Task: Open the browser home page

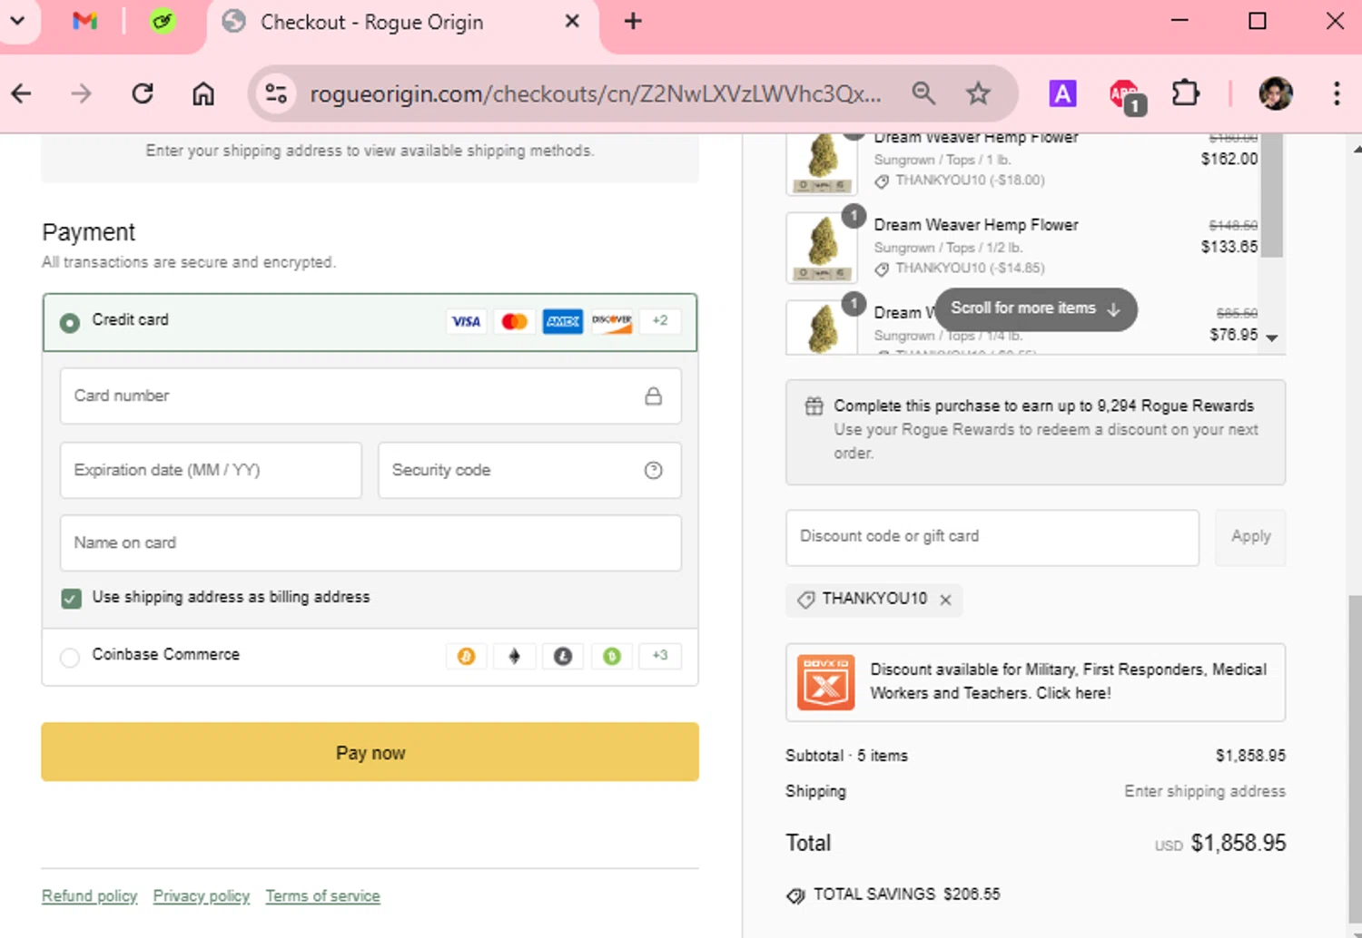Action: pyautogui.click(x=203, y=93)
